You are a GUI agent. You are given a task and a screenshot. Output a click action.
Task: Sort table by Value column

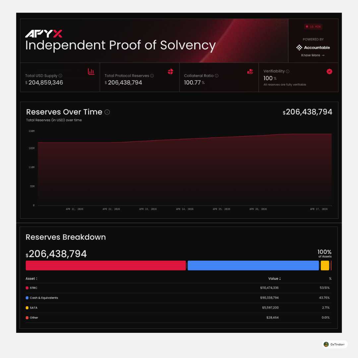point(274,278)
